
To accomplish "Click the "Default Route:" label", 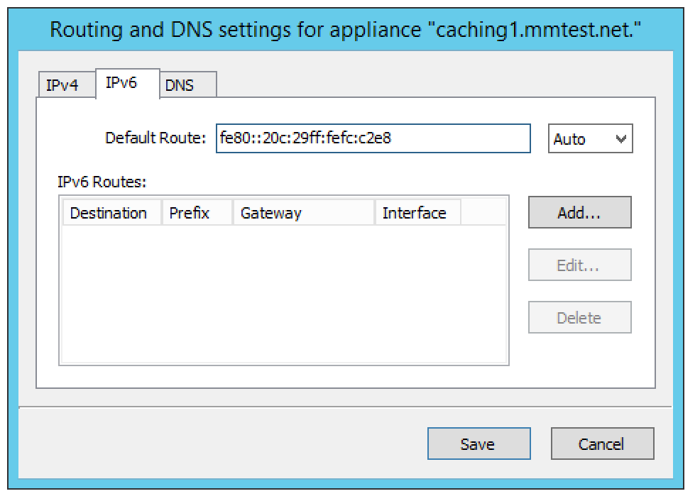I will point(155,138).
